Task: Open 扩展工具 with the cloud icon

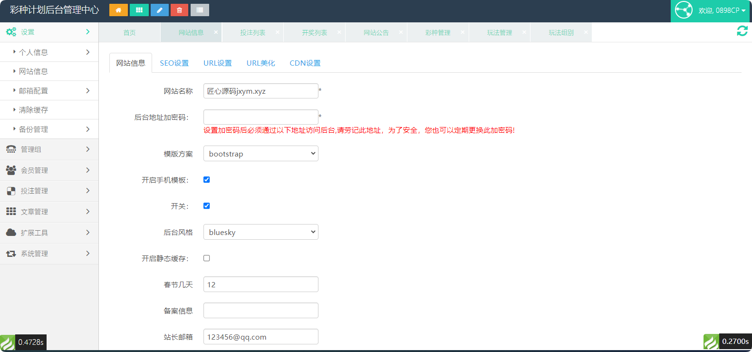Action: pos(48,233)
